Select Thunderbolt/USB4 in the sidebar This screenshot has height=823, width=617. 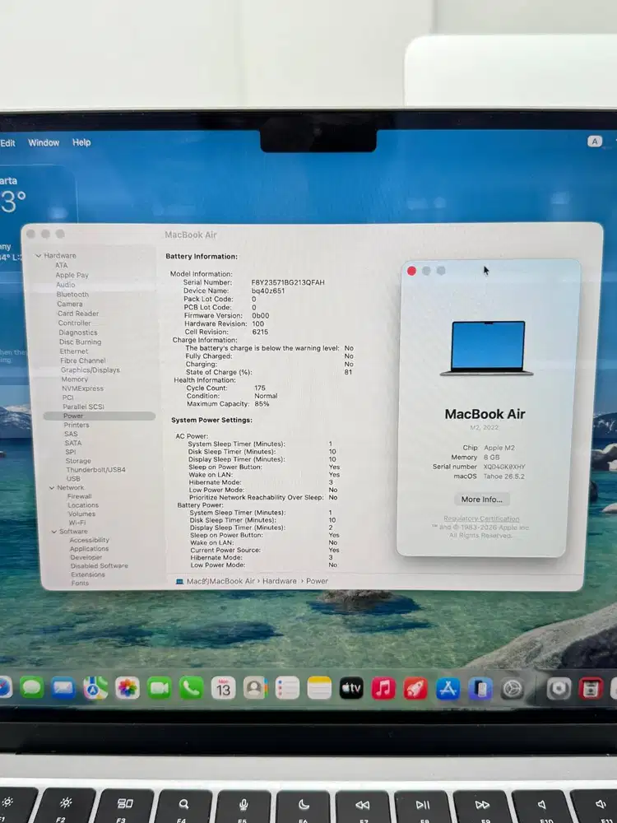point(96,470)
